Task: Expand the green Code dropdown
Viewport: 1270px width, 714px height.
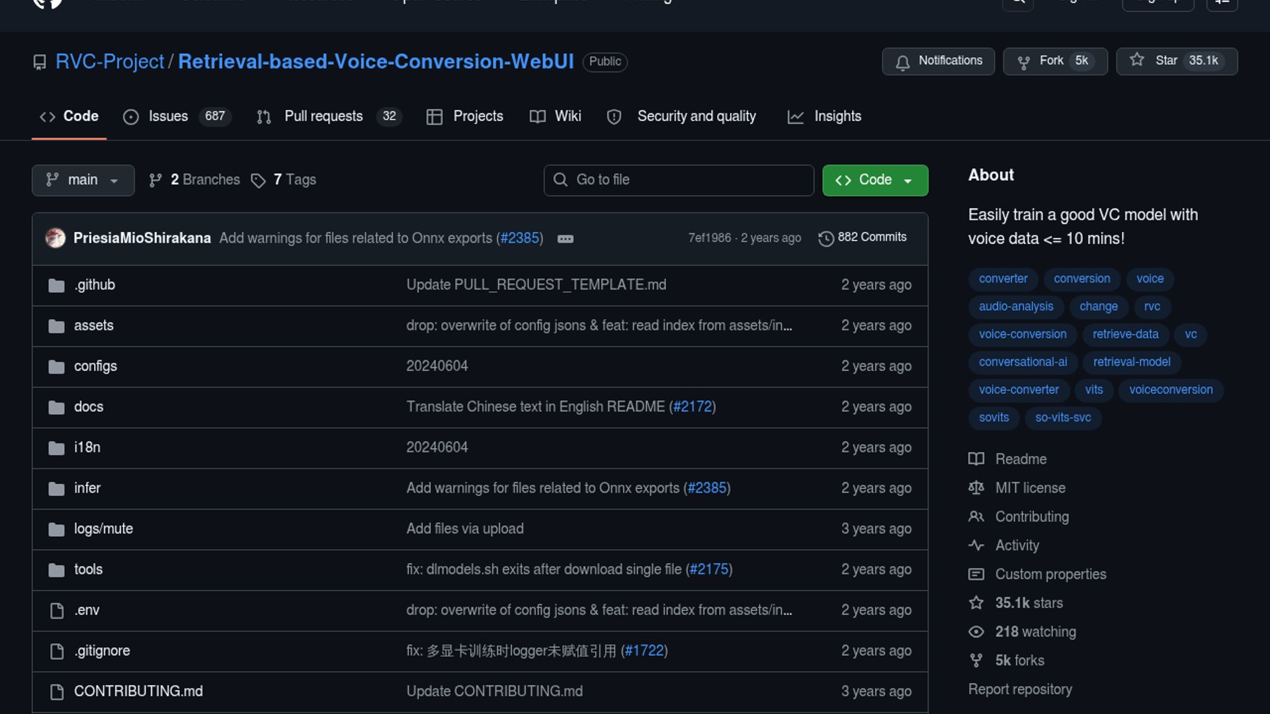Action: pyautogui.click(x=874, y=180)
